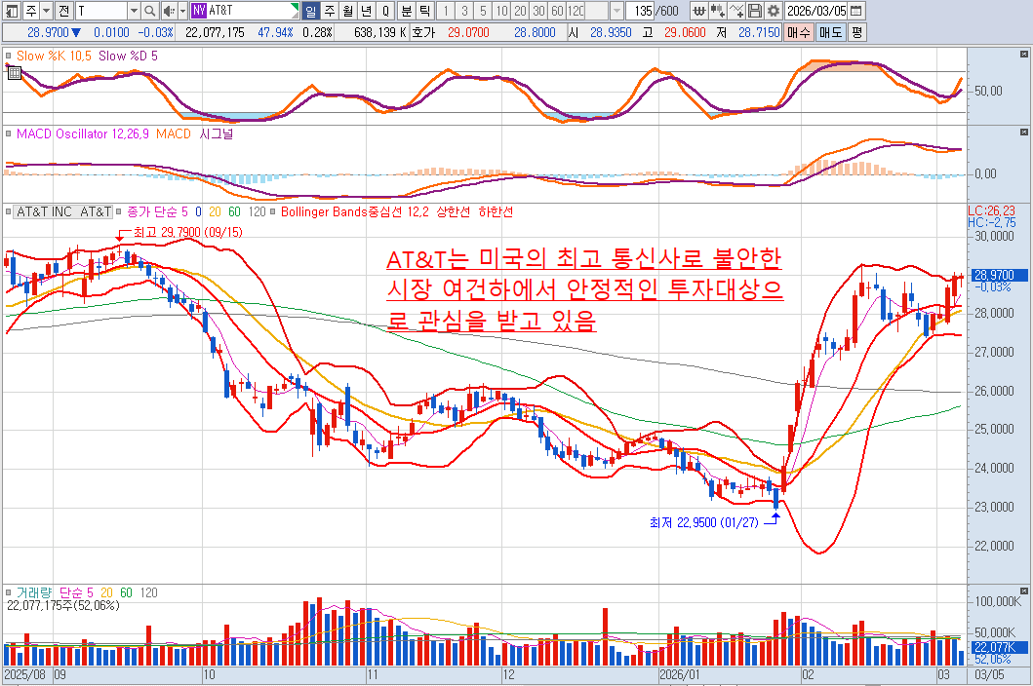This screenshot has width=1033, height=686.
Task: Click the 매도 sell button
Action: point(830,32)
